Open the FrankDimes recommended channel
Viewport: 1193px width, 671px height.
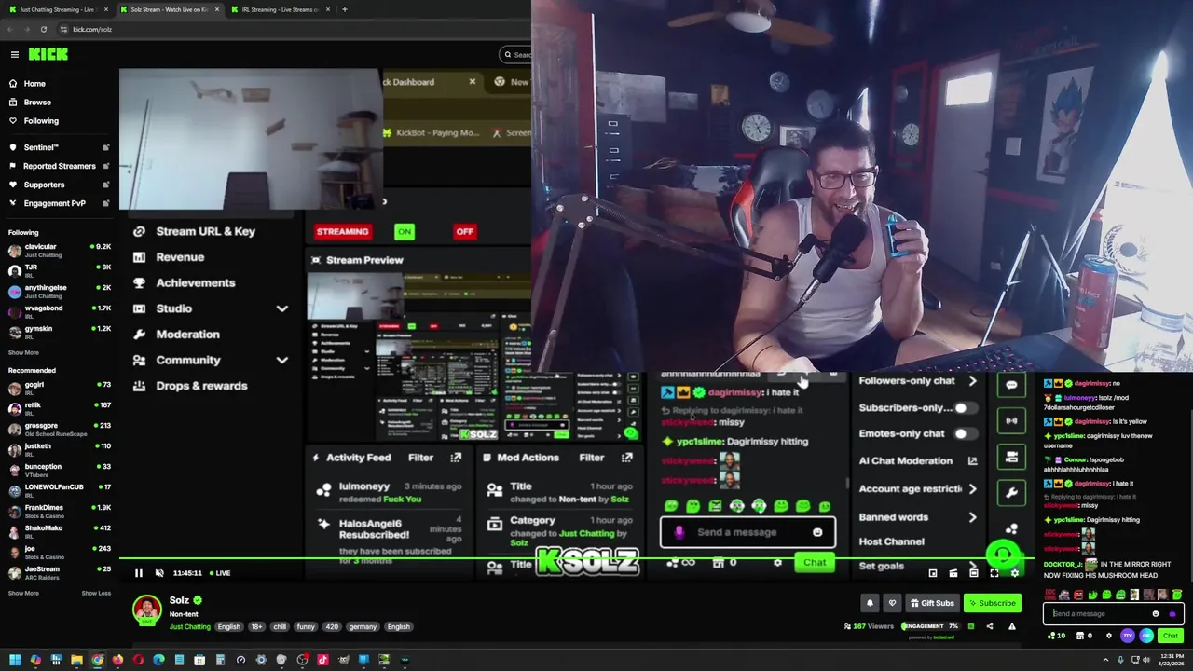click(x=60, y=511)
